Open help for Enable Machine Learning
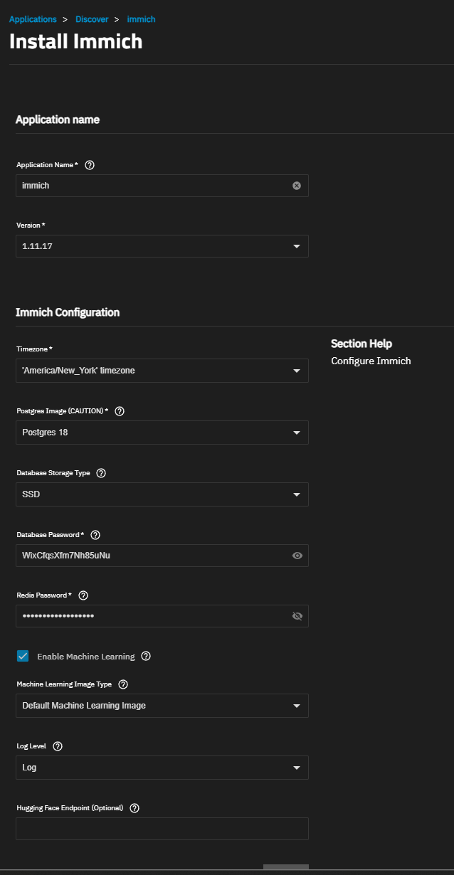This screenshot has width=454, height=875. pyautogui.click(x=146, y=656)
